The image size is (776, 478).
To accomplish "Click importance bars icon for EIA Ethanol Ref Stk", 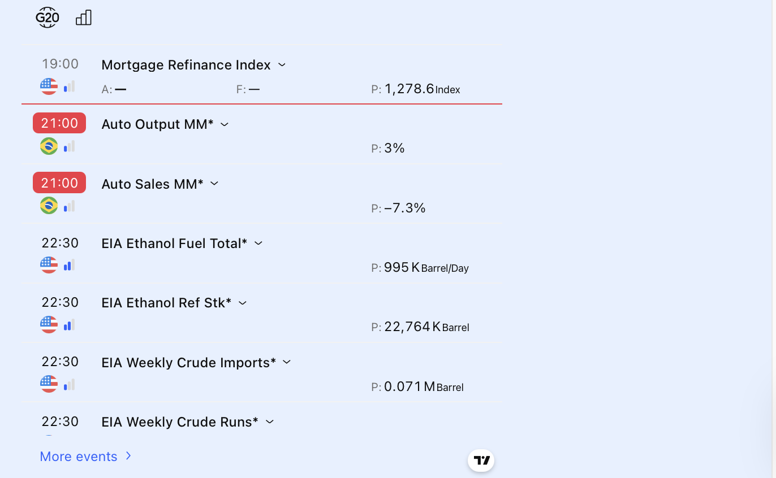I will coord(69,325).
